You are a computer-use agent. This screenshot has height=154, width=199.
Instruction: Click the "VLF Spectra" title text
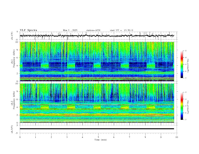28,30
